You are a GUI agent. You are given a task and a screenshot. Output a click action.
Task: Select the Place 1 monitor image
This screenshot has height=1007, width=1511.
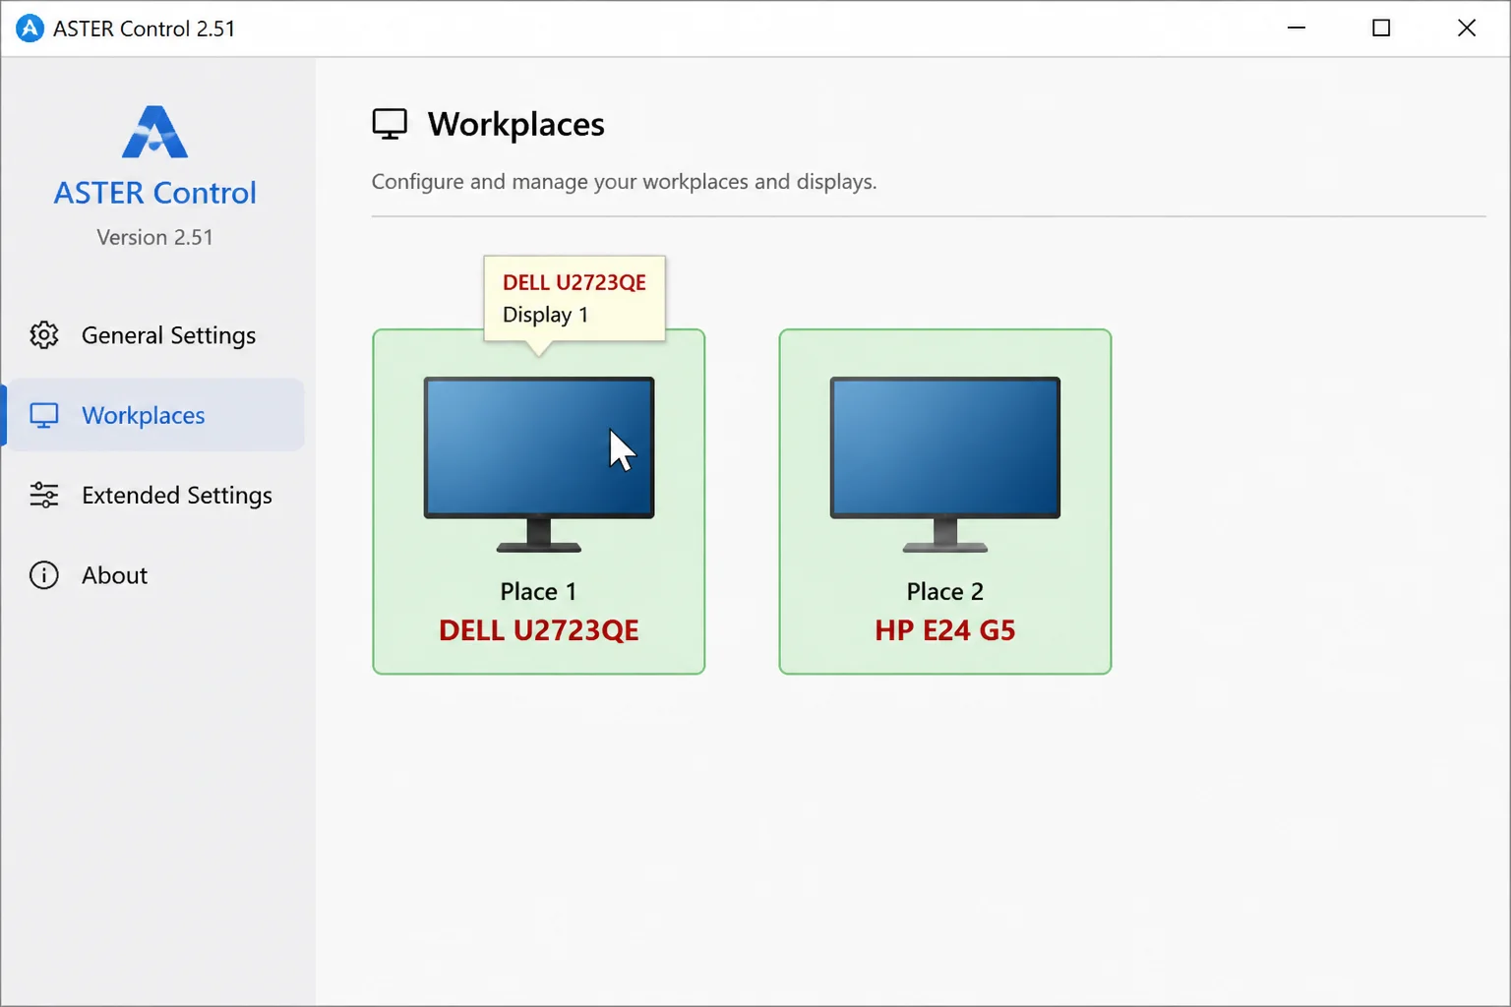(539, 464)
